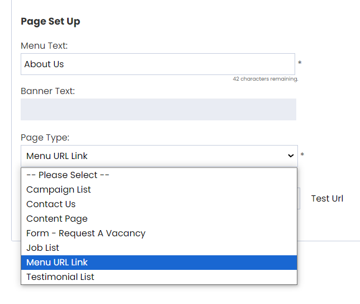Click the URL input edge beside Test Url
This screenshot has width=360, height=304.
click(x=299, y=198)
